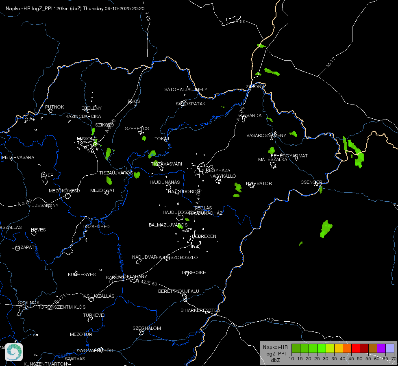The image size is (398, 366).
Task: Click the HAJDÚNÁNÁS city label
Action: (x=165, y=182)
